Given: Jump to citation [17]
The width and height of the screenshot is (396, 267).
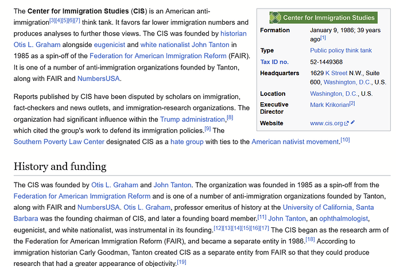Looking at the screenshot, I should (265, 228).
